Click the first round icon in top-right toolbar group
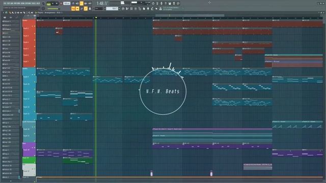 click(153, 4)
